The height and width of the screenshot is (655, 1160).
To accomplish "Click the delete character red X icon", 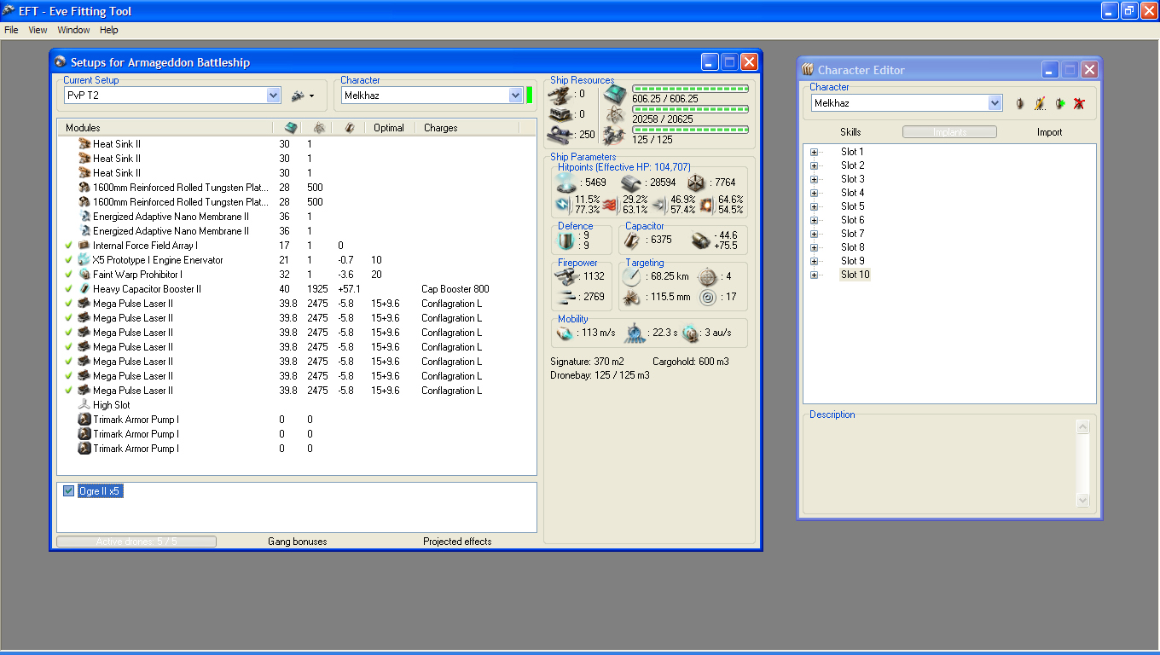I will point(1079,103).
